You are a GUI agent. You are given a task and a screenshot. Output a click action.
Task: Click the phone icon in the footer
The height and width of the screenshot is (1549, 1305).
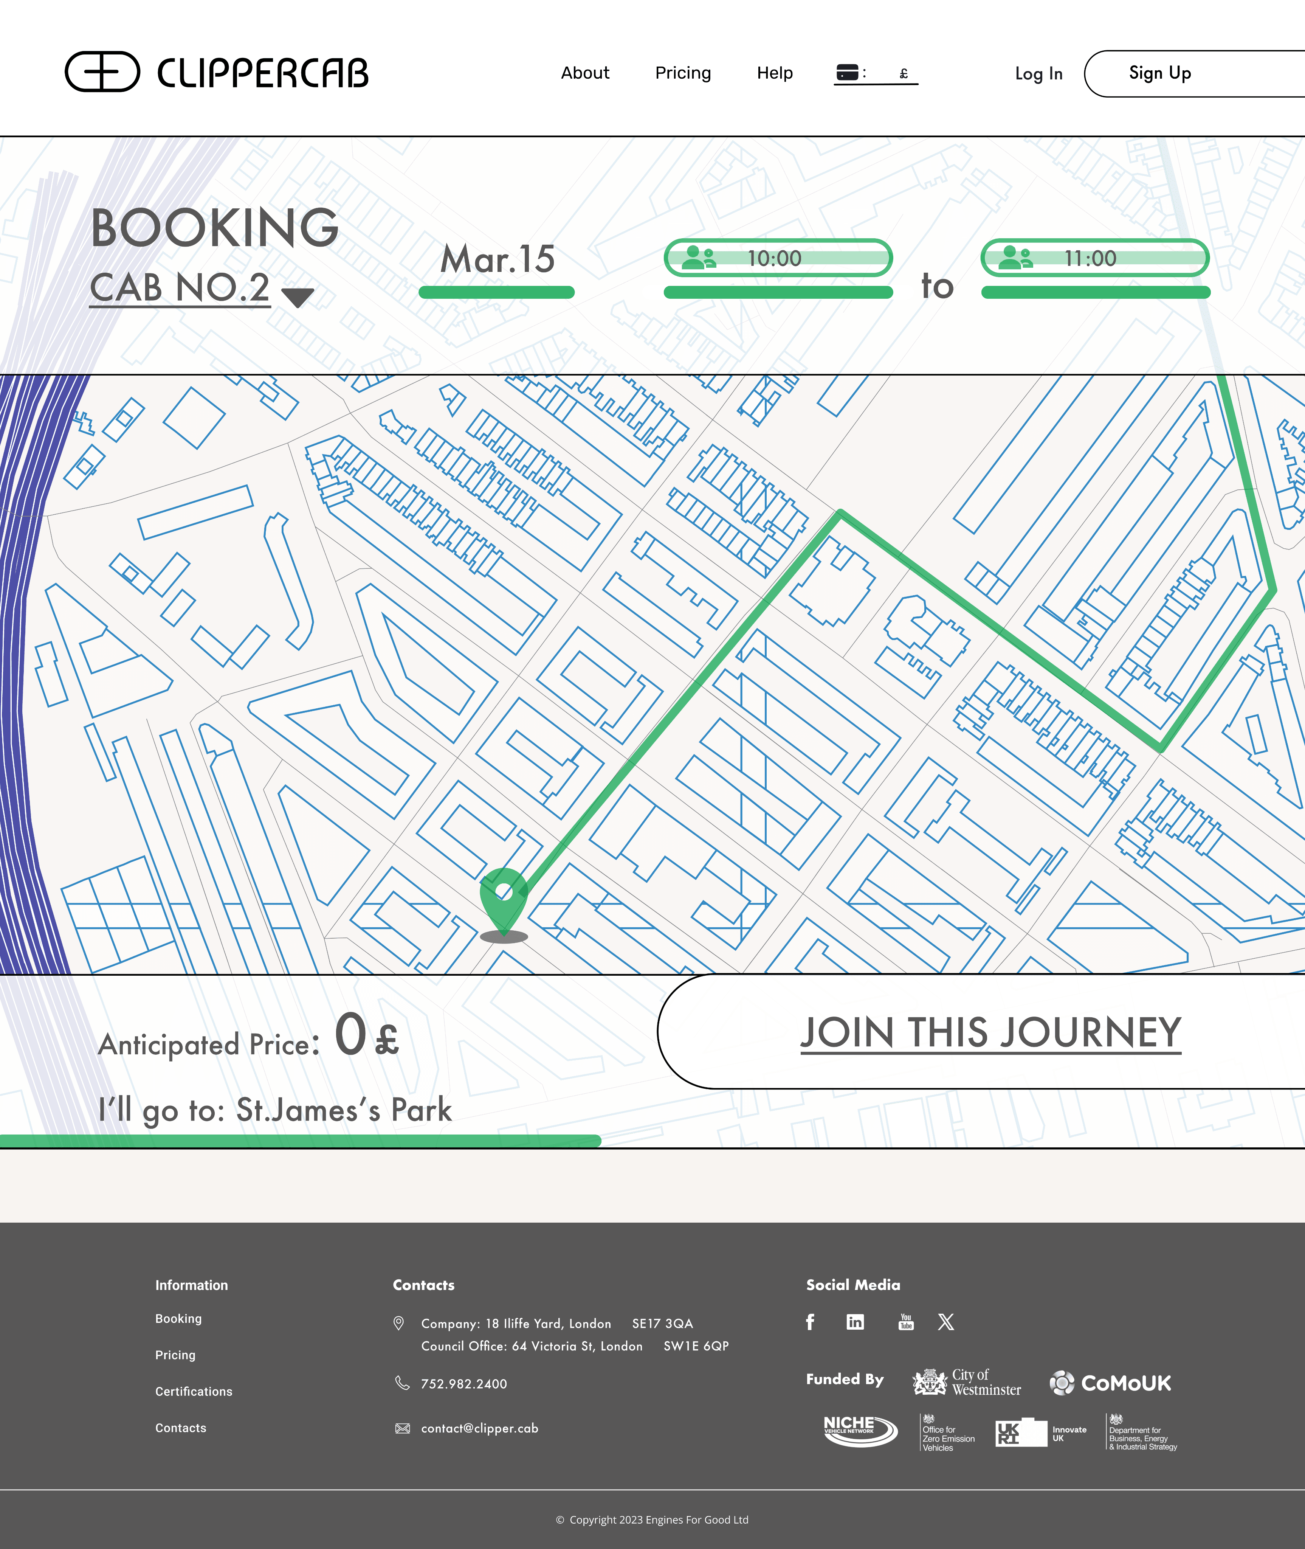coord(403,1383)
